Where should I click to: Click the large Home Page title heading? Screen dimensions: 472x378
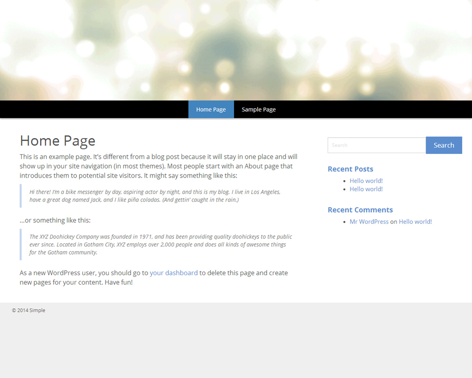point(58,140)
